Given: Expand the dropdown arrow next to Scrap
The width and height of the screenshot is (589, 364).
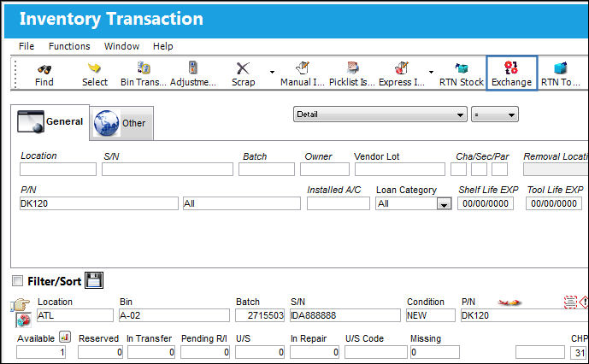Looking at the screenshot, I should pyautogui.click(x=272, y=72).
